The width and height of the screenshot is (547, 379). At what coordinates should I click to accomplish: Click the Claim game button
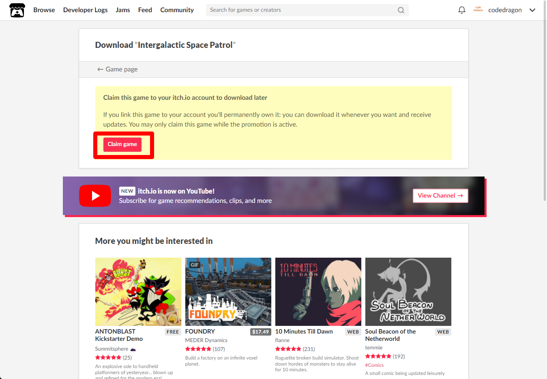[x=122, y=144]
